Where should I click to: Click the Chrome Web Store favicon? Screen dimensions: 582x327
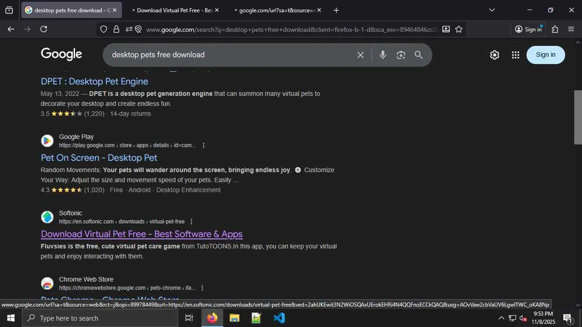(x=47, y=283)
